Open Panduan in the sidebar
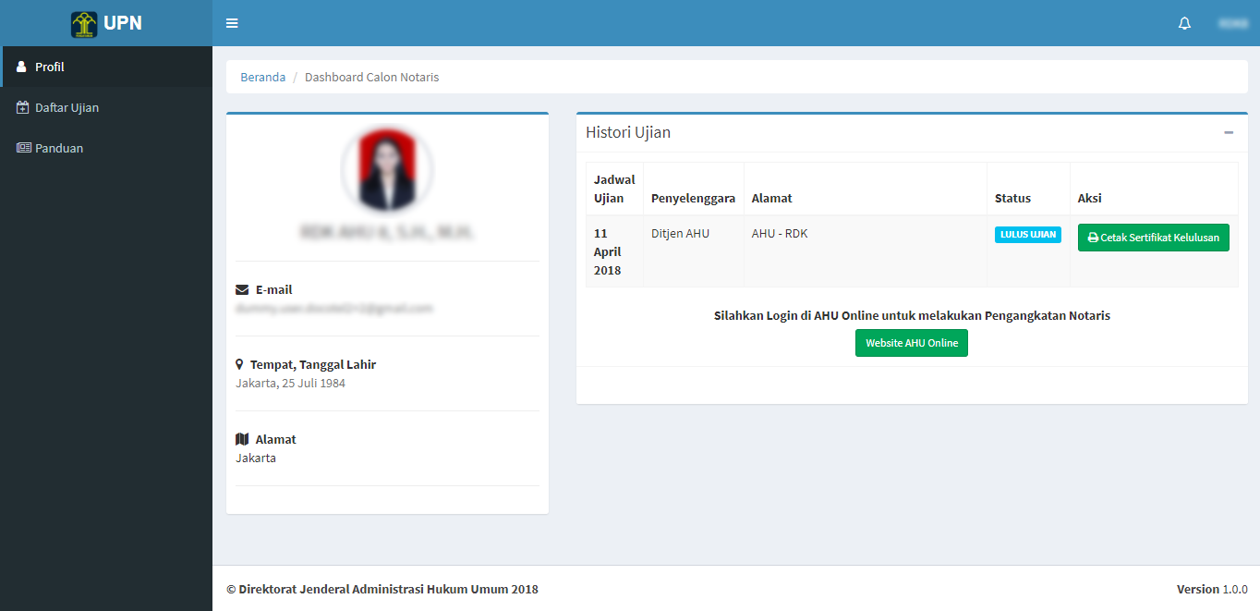The width and height of the screenshot is (1260, 611). click(x=59, y=148)
